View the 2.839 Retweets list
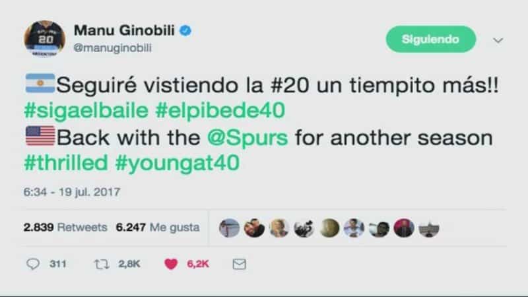528x297 pixels. (65, 227)
